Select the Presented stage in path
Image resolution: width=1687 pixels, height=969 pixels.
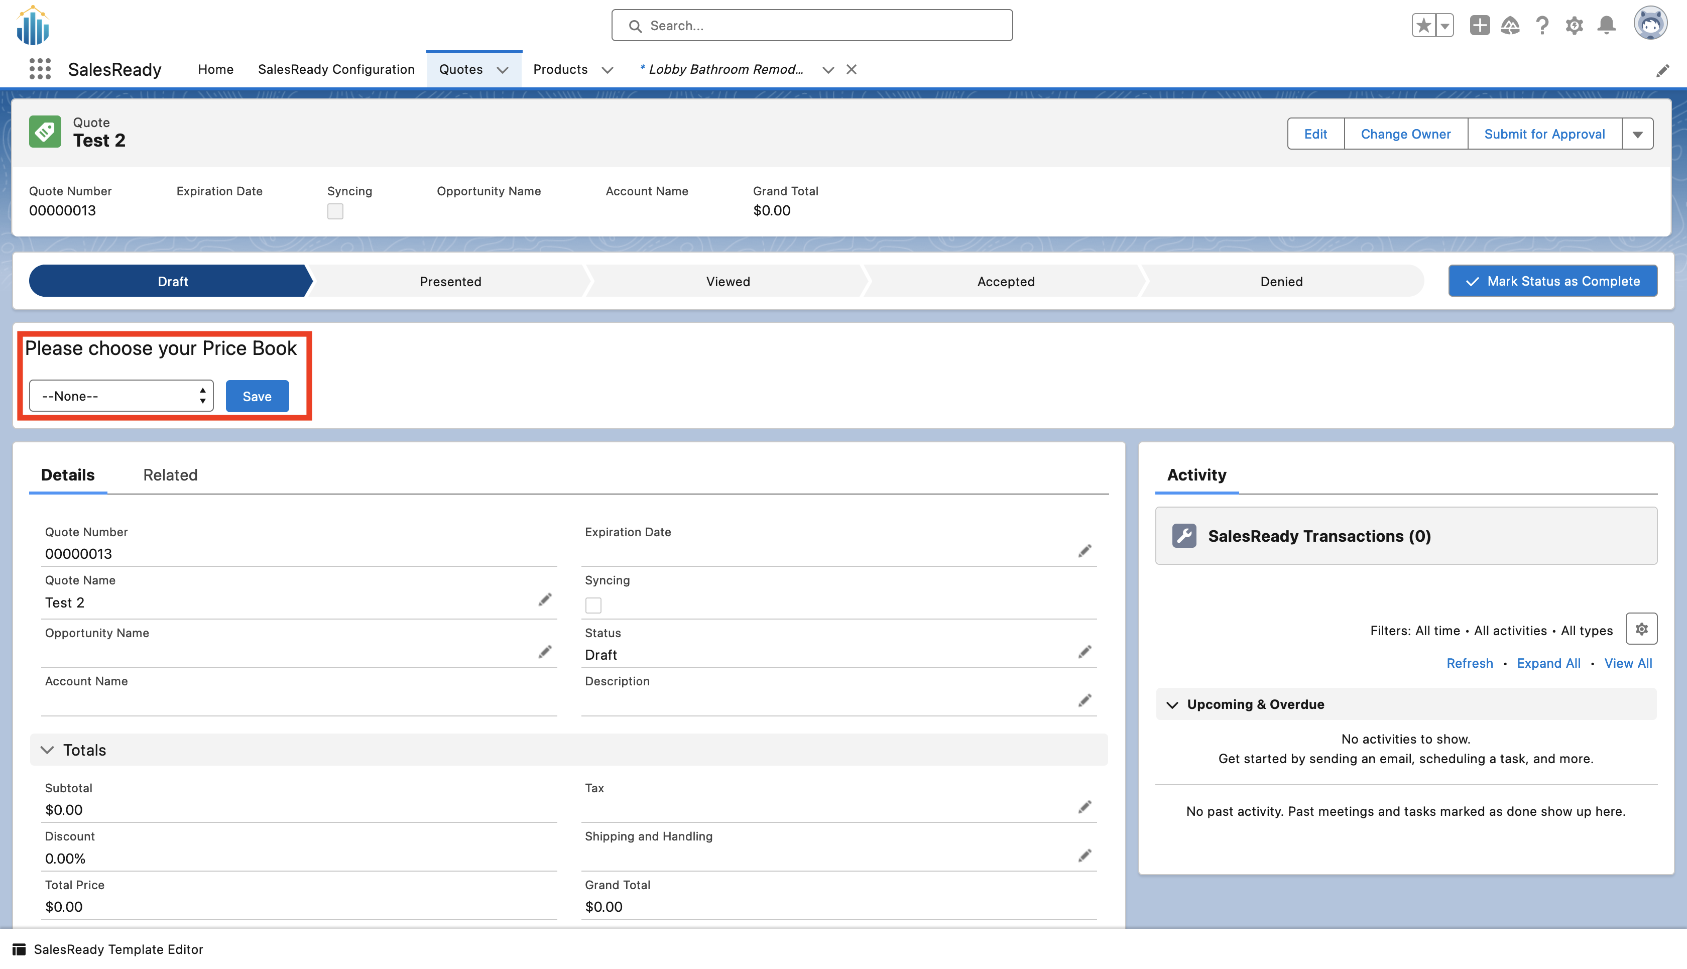coord(450,281)
